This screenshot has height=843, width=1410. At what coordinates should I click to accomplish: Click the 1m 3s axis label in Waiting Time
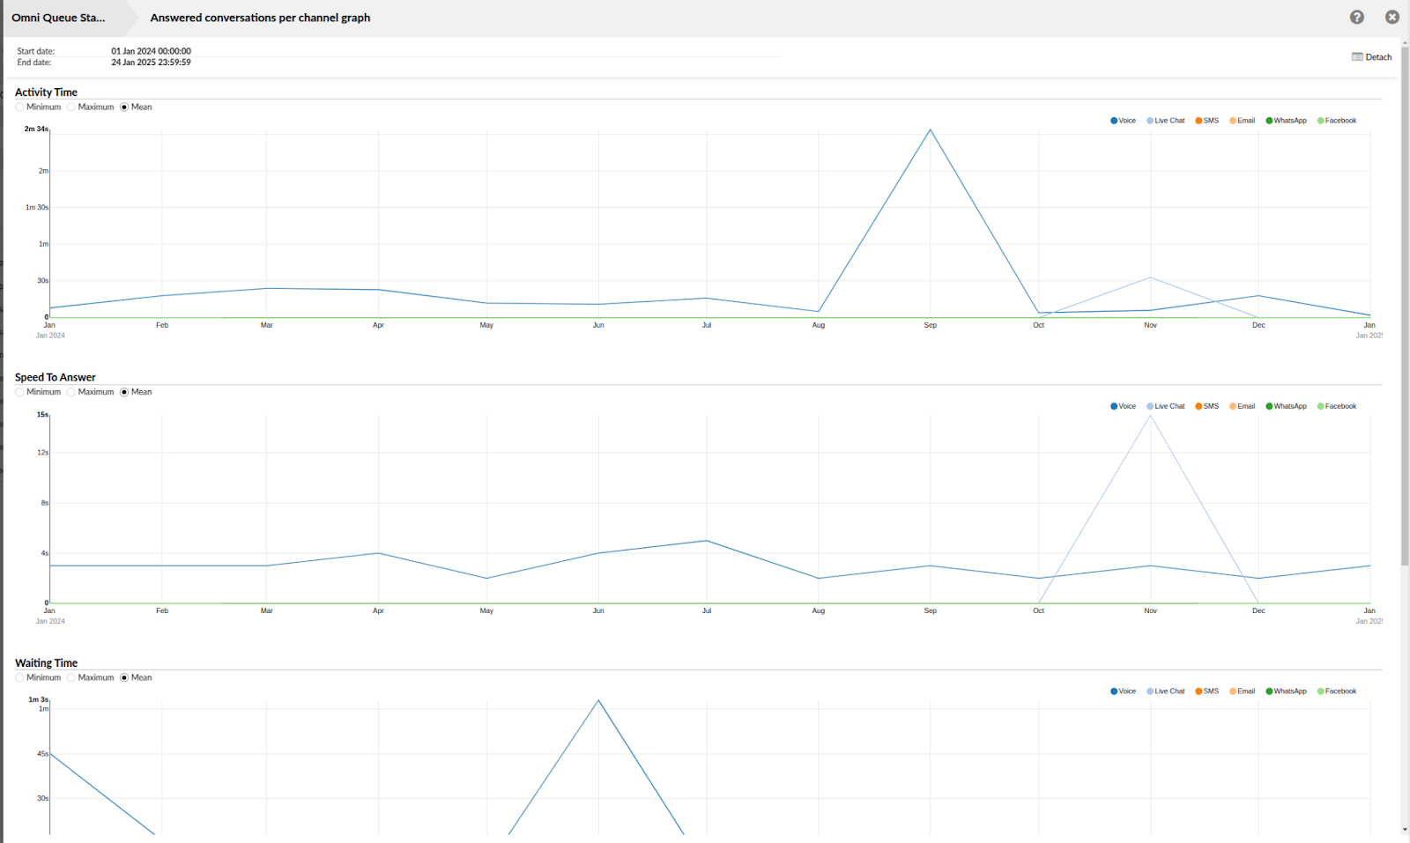click(38, 699)
